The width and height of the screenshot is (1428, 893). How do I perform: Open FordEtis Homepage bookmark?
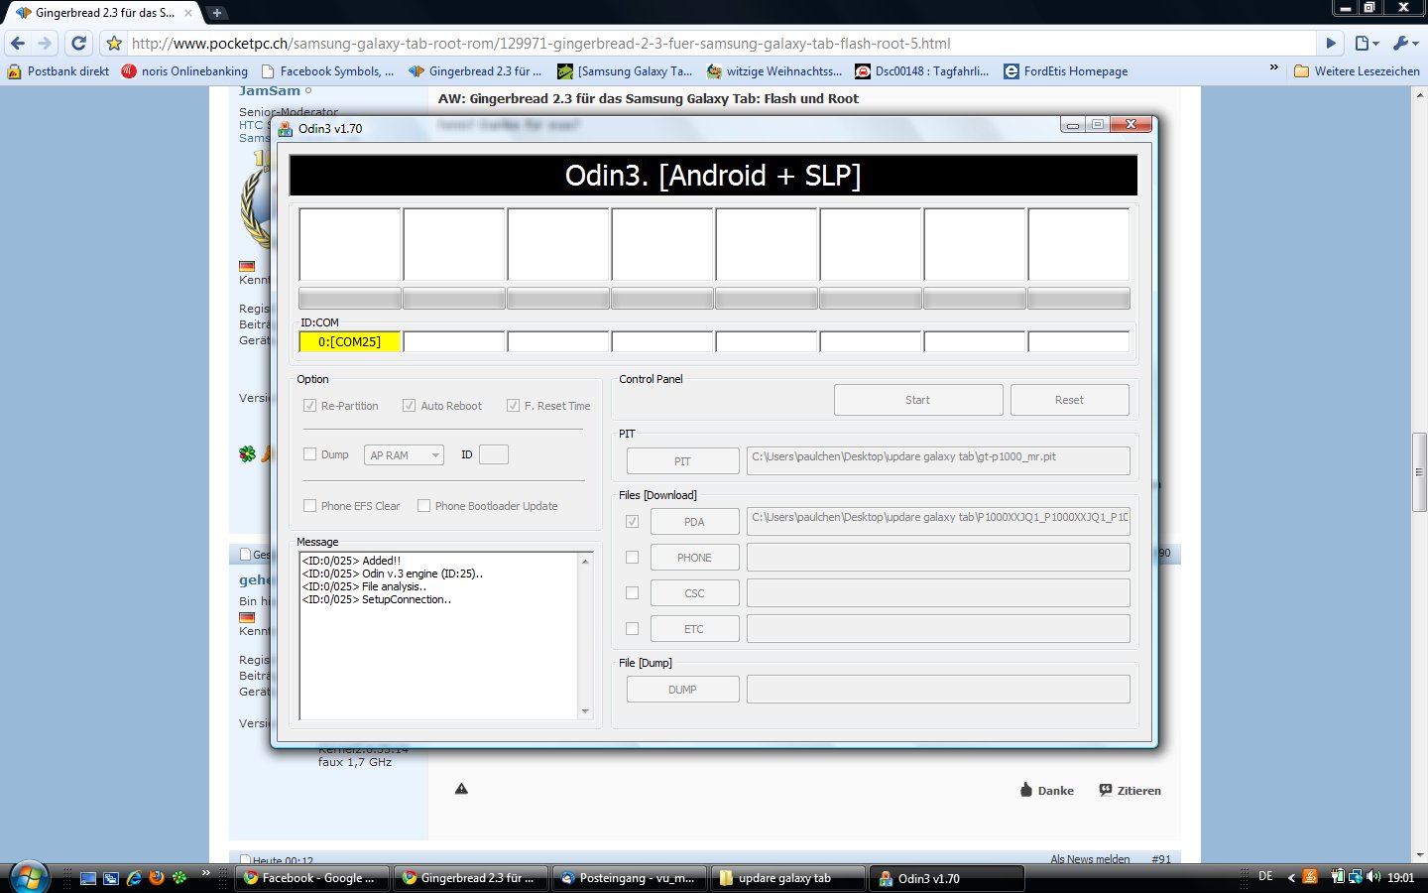[1066, 71]
